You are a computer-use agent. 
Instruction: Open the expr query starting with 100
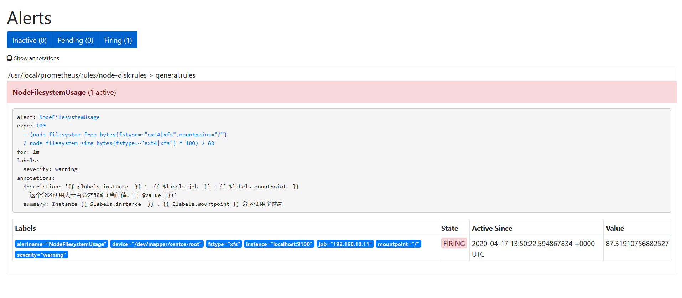(x=41, y=126)
